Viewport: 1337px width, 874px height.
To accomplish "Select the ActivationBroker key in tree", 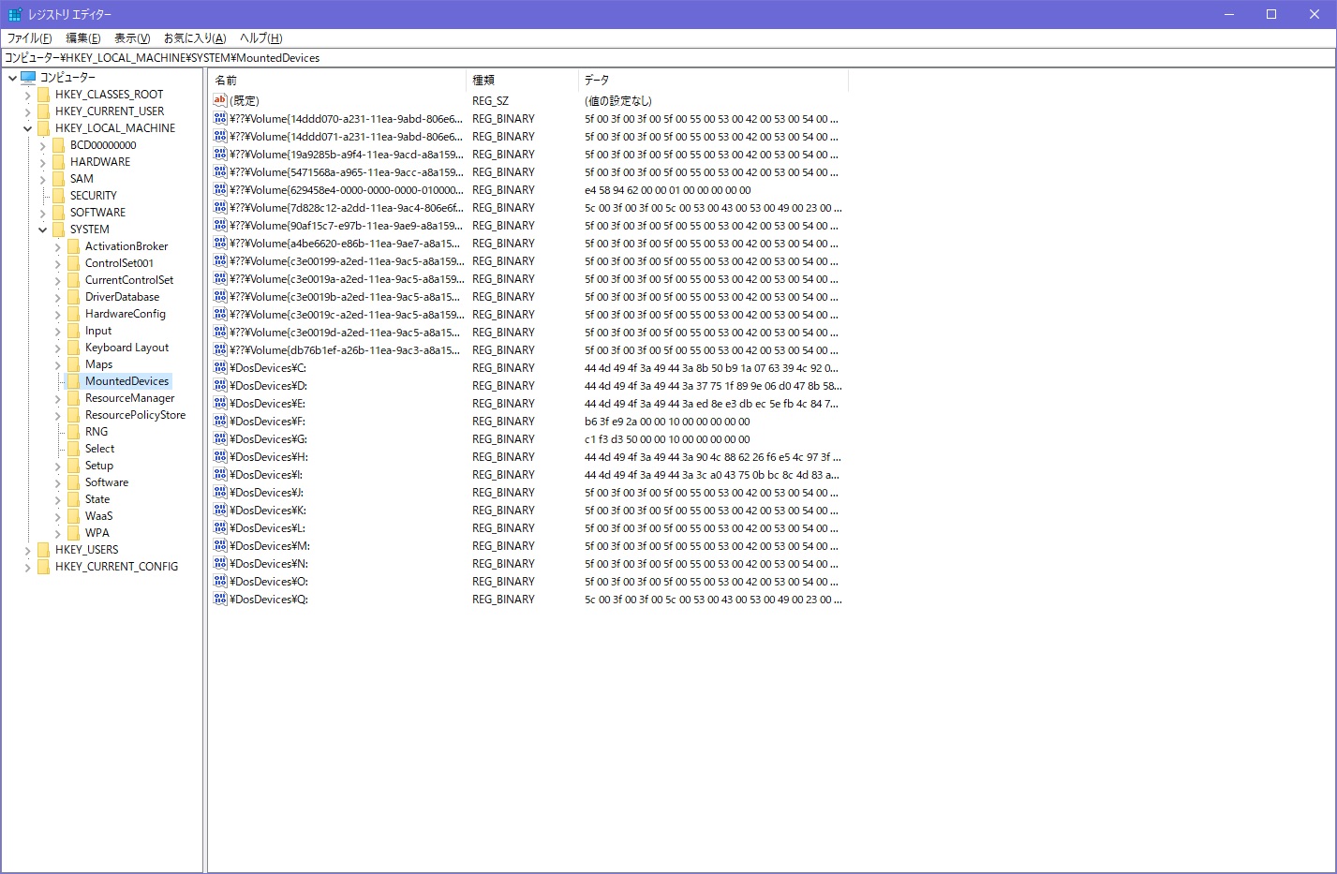I will pos(126,245).
